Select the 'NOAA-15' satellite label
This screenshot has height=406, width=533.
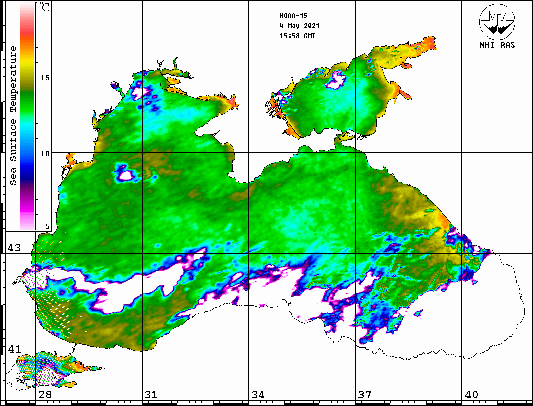click(294, 16)
